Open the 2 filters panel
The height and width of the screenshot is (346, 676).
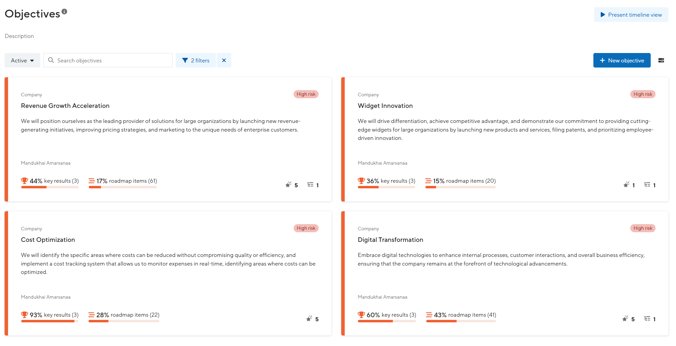point(196,60)
